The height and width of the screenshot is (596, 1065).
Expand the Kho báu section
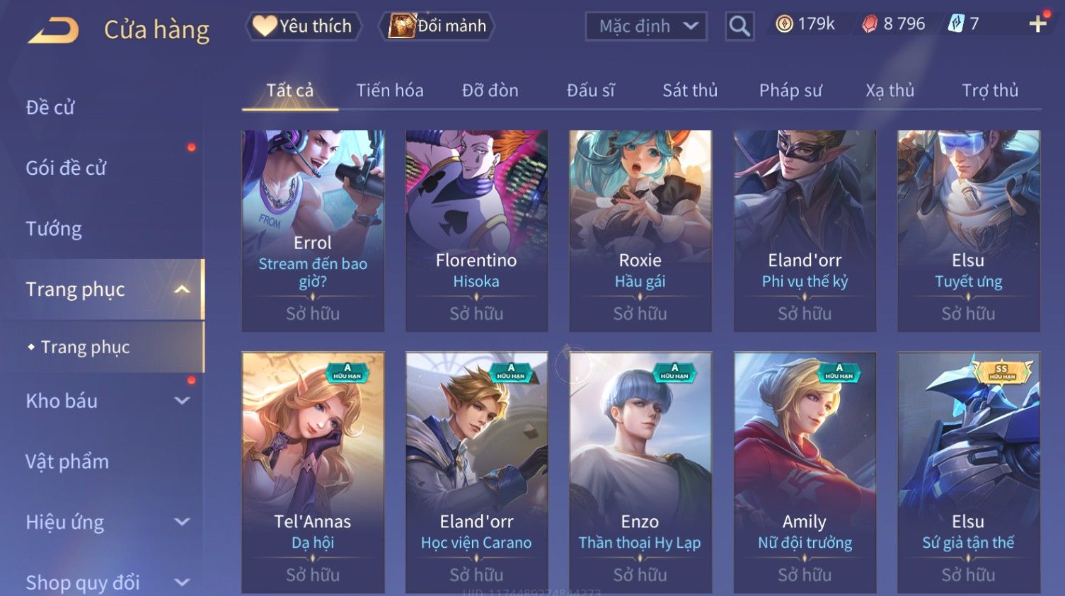tap(182, 401)
